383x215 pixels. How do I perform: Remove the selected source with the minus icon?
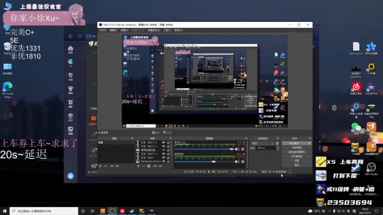click(144, 166)
